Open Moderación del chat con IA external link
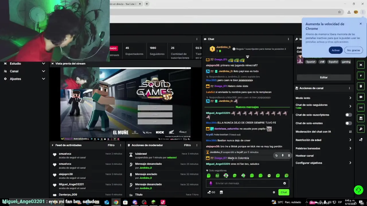Screen dimensions: 367x206 tap(350, 132)
